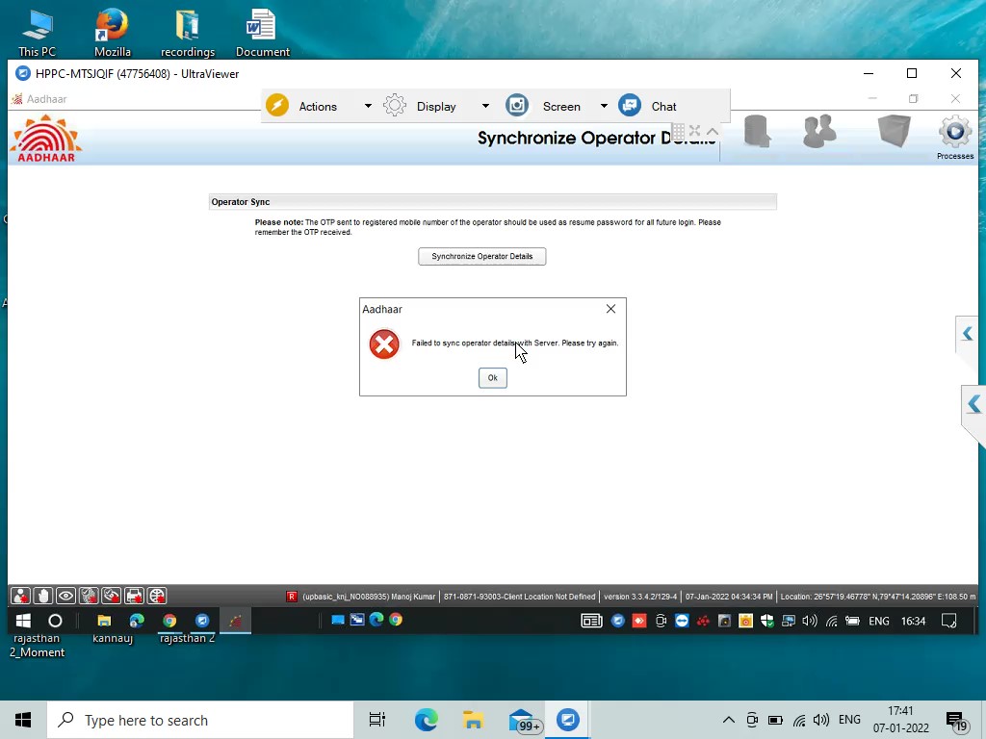
Task: Click the fingerprint device status icon
Action: [89, 595]
